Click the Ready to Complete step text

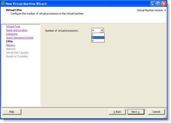(17, 56)
